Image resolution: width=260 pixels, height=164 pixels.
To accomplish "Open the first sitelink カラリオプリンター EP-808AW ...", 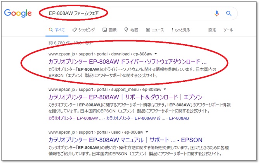I will pos(75,118).
